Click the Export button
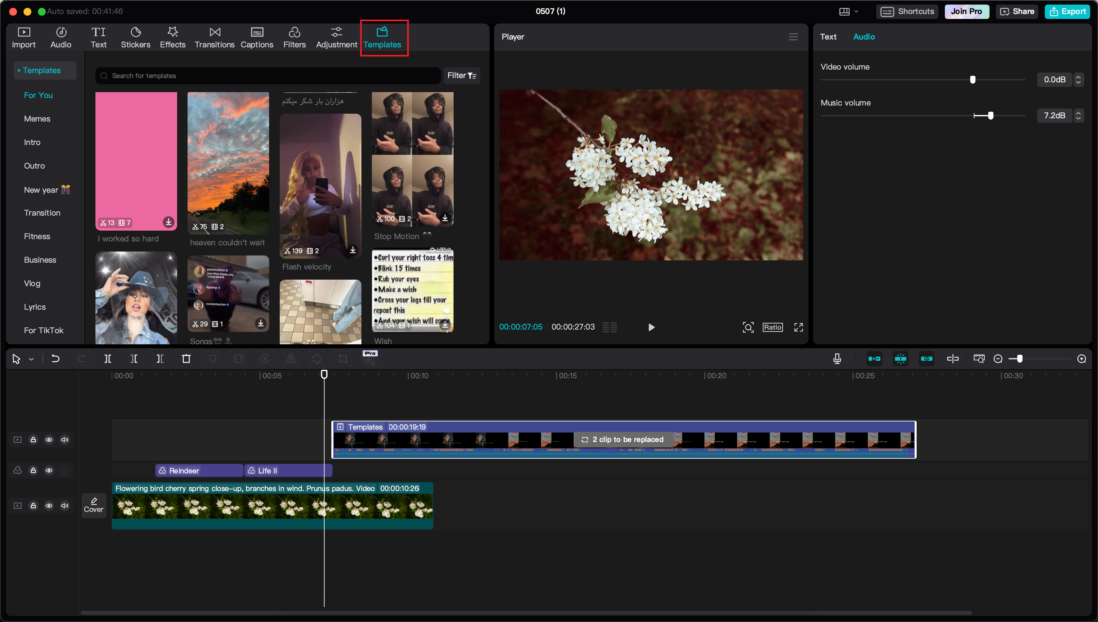 pyautogui.click(x=1067, y=11)
